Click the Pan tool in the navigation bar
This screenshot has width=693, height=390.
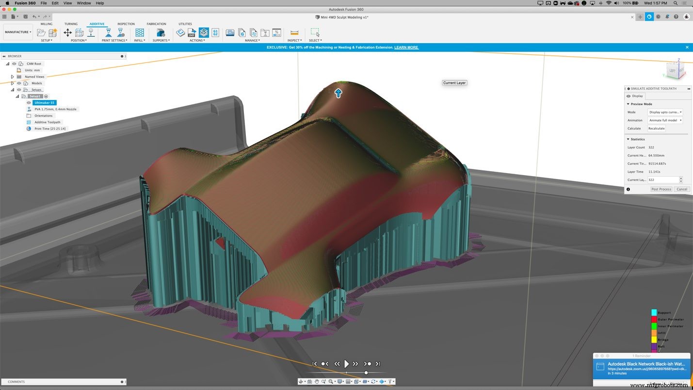[x=317, y=382]
